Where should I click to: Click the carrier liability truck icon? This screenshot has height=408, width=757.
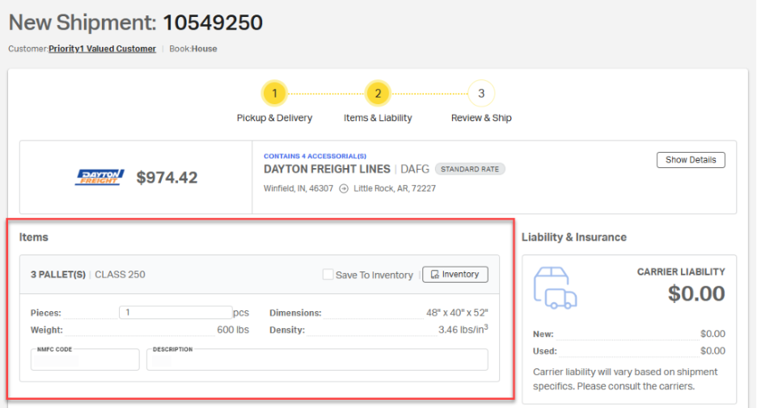click(555, 287)
